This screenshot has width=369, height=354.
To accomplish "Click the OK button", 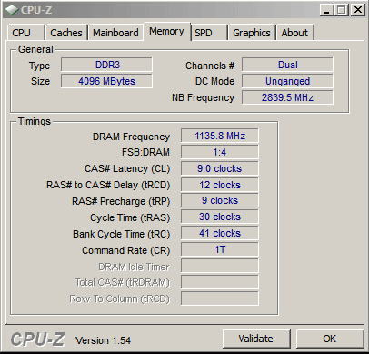I will tap(330, 339).
